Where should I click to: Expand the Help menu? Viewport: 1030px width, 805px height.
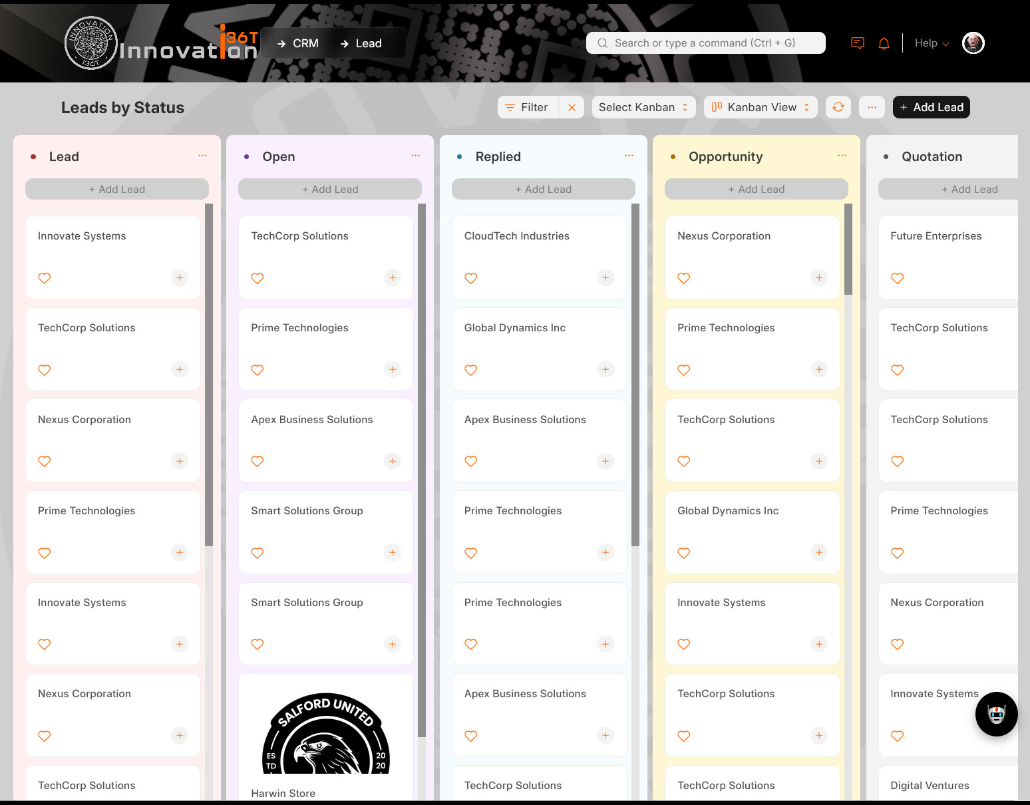932,43
